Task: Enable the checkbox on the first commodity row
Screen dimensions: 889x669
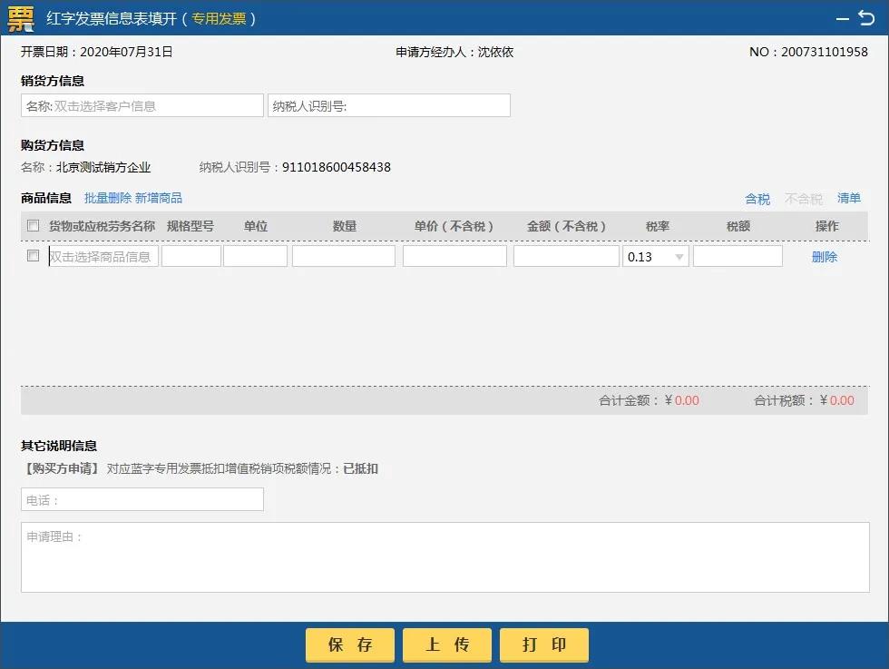Action: [33, 255]
